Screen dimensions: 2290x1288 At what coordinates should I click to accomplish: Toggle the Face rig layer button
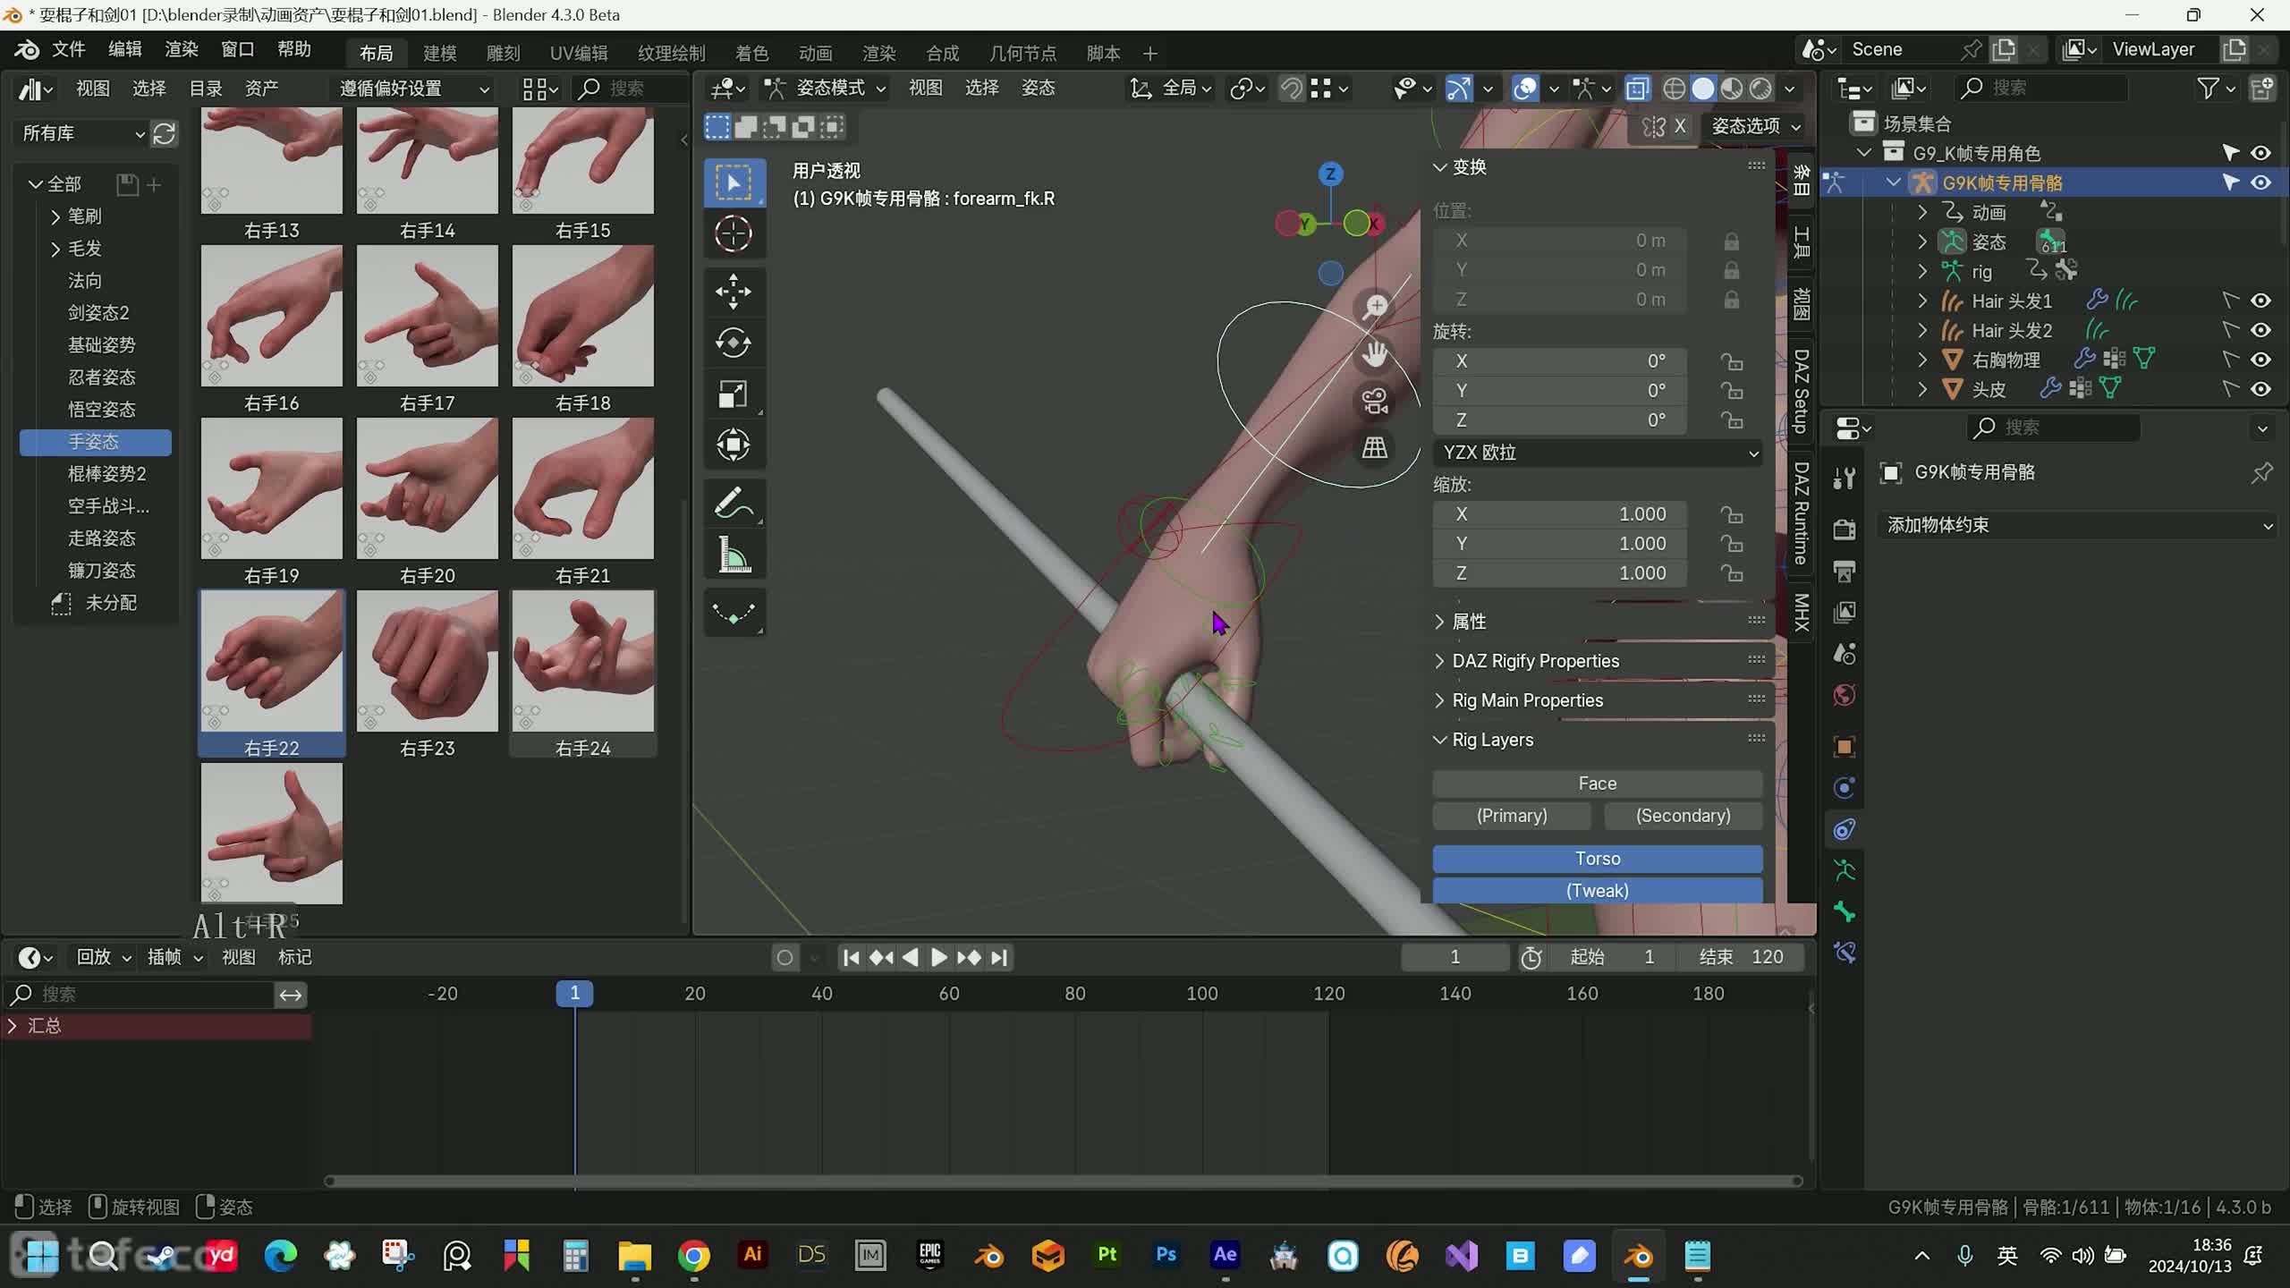tap(1598, 784)
